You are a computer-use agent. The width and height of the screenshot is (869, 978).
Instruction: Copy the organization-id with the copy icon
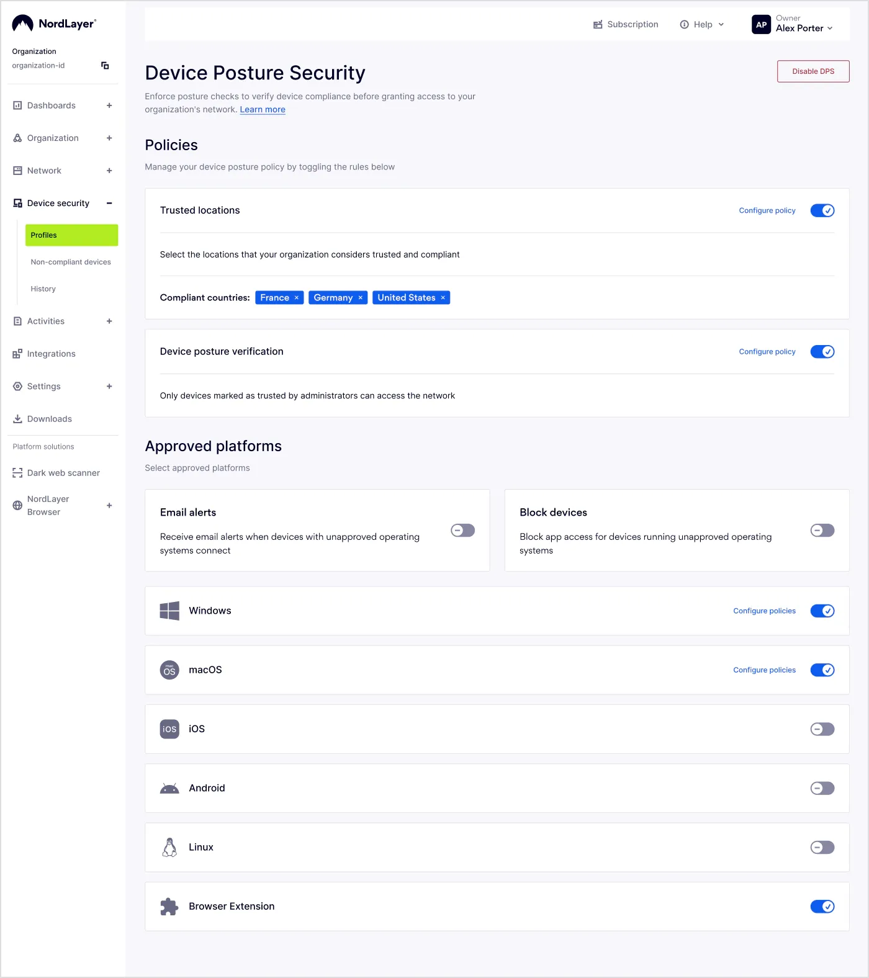(105, 65)
